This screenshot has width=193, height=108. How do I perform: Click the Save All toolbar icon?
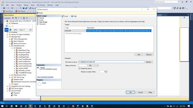point(26,8)
